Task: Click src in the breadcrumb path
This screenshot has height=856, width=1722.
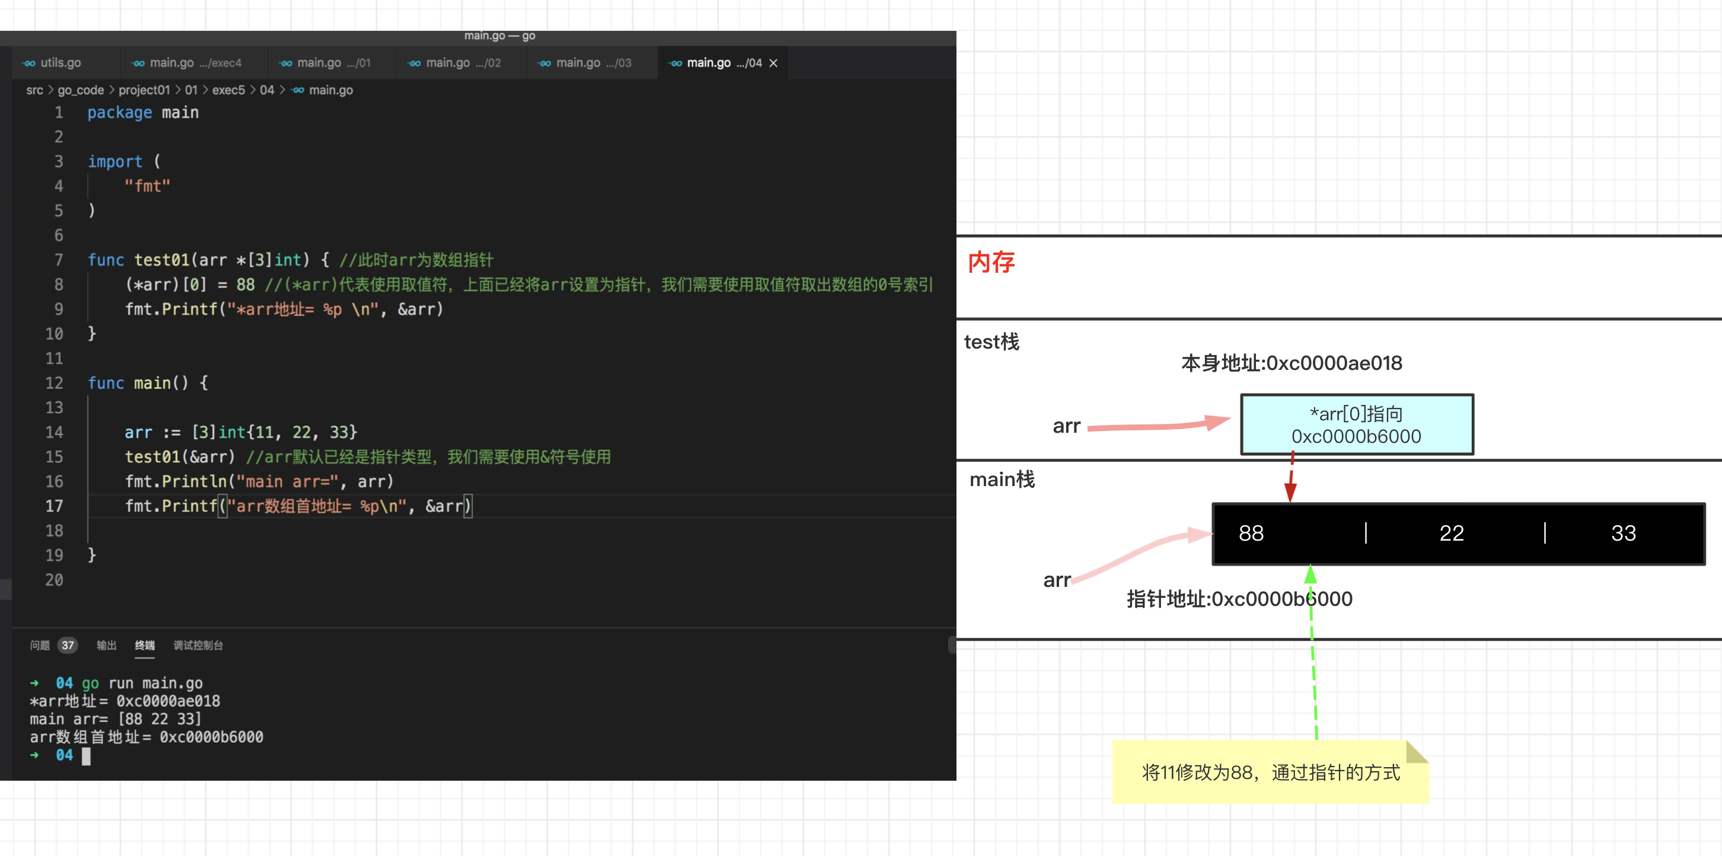Action: coord(34,90)
